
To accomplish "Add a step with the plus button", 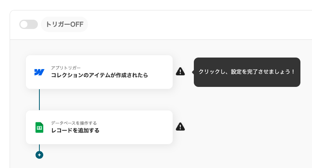I will click(39, 155).
